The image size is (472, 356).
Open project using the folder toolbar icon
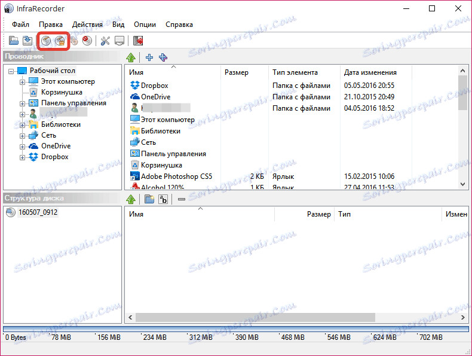coord(14,41)
